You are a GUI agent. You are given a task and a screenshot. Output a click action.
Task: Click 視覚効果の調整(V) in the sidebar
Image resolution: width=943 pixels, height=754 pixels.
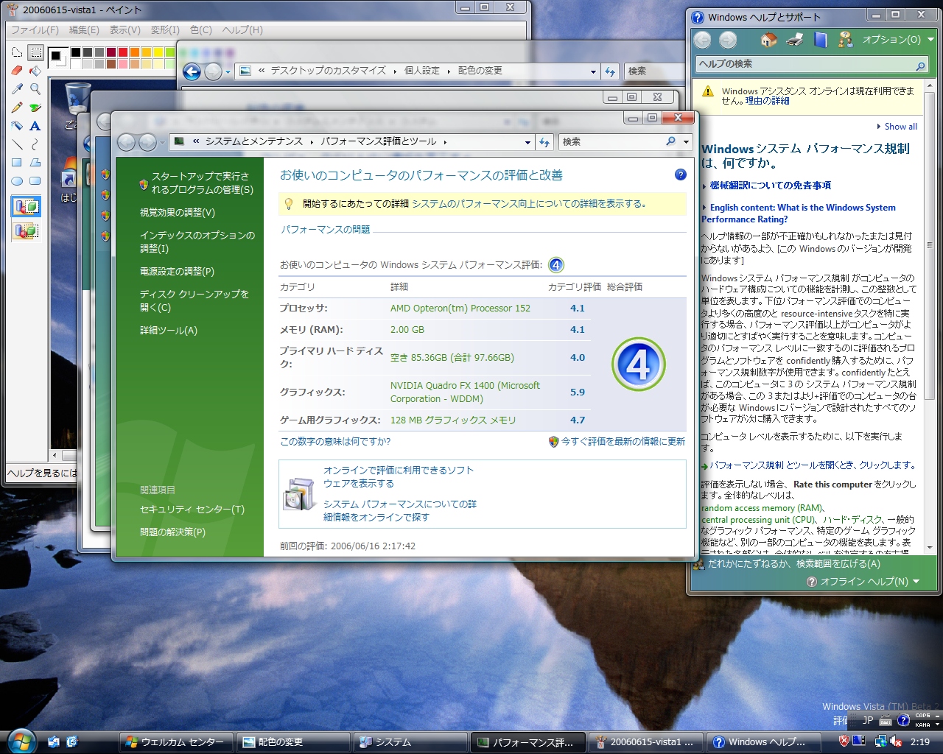(178, 213)
